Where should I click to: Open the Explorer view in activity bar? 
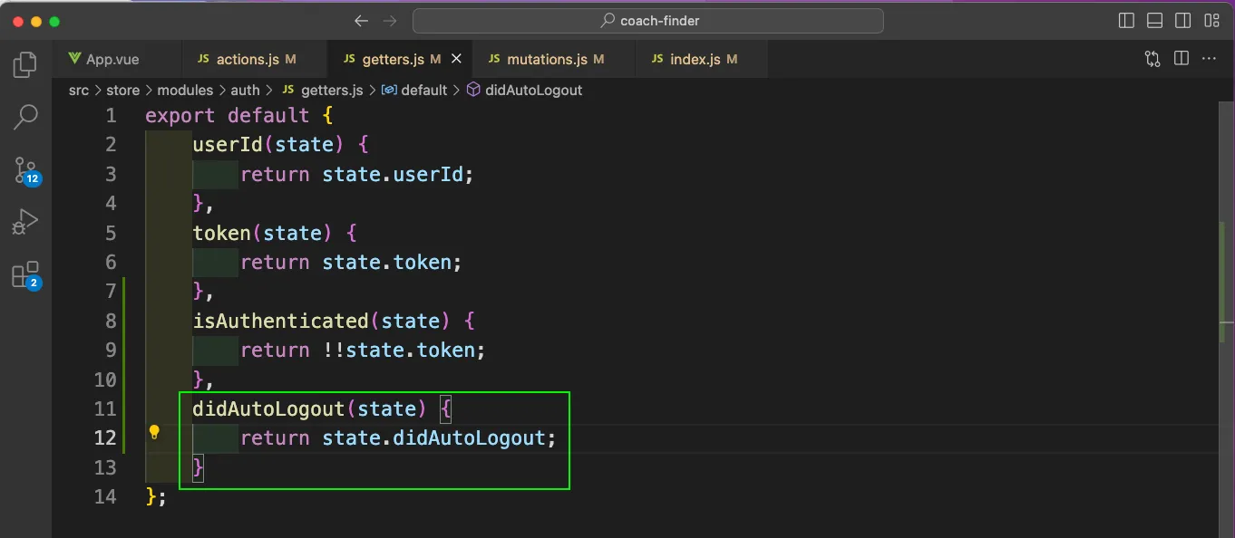pyautogui.click(x=25, y=65)
